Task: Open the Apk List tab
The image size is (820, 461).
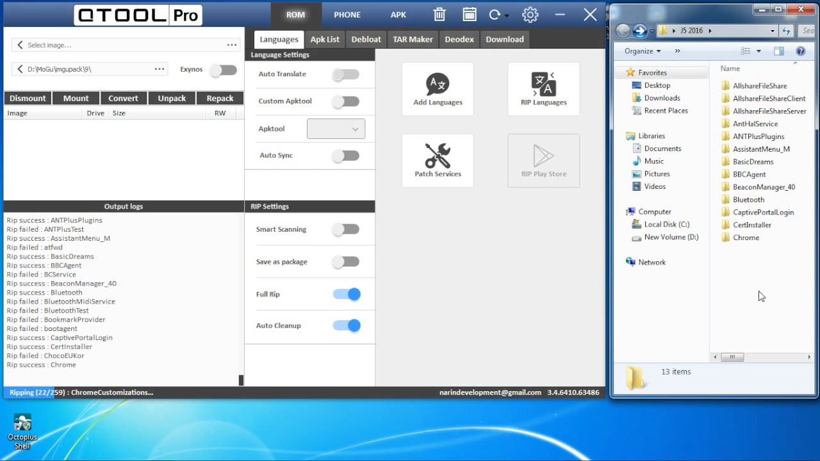Action: coord(325,40)
